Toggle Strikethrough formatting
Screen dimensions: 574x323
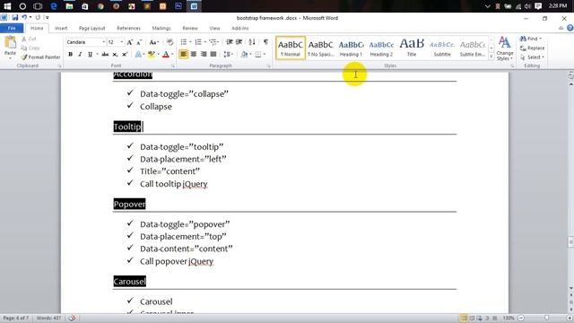[105, 55]
